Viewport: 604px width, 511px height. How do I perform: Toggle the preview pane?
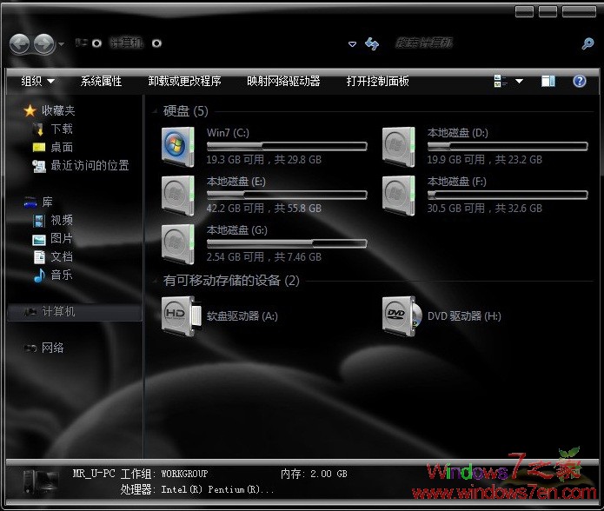tap(548, 81)
